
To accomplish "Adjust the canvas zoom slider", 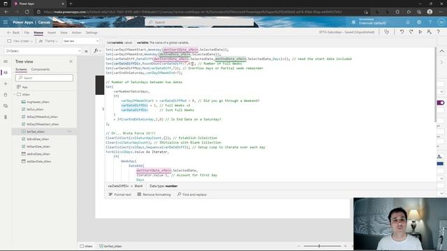I will [x=322, y=246].
